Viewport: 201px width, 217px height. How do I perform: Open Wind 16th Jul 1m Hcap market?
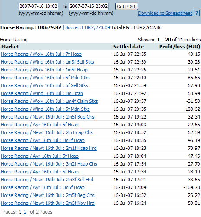42,93
